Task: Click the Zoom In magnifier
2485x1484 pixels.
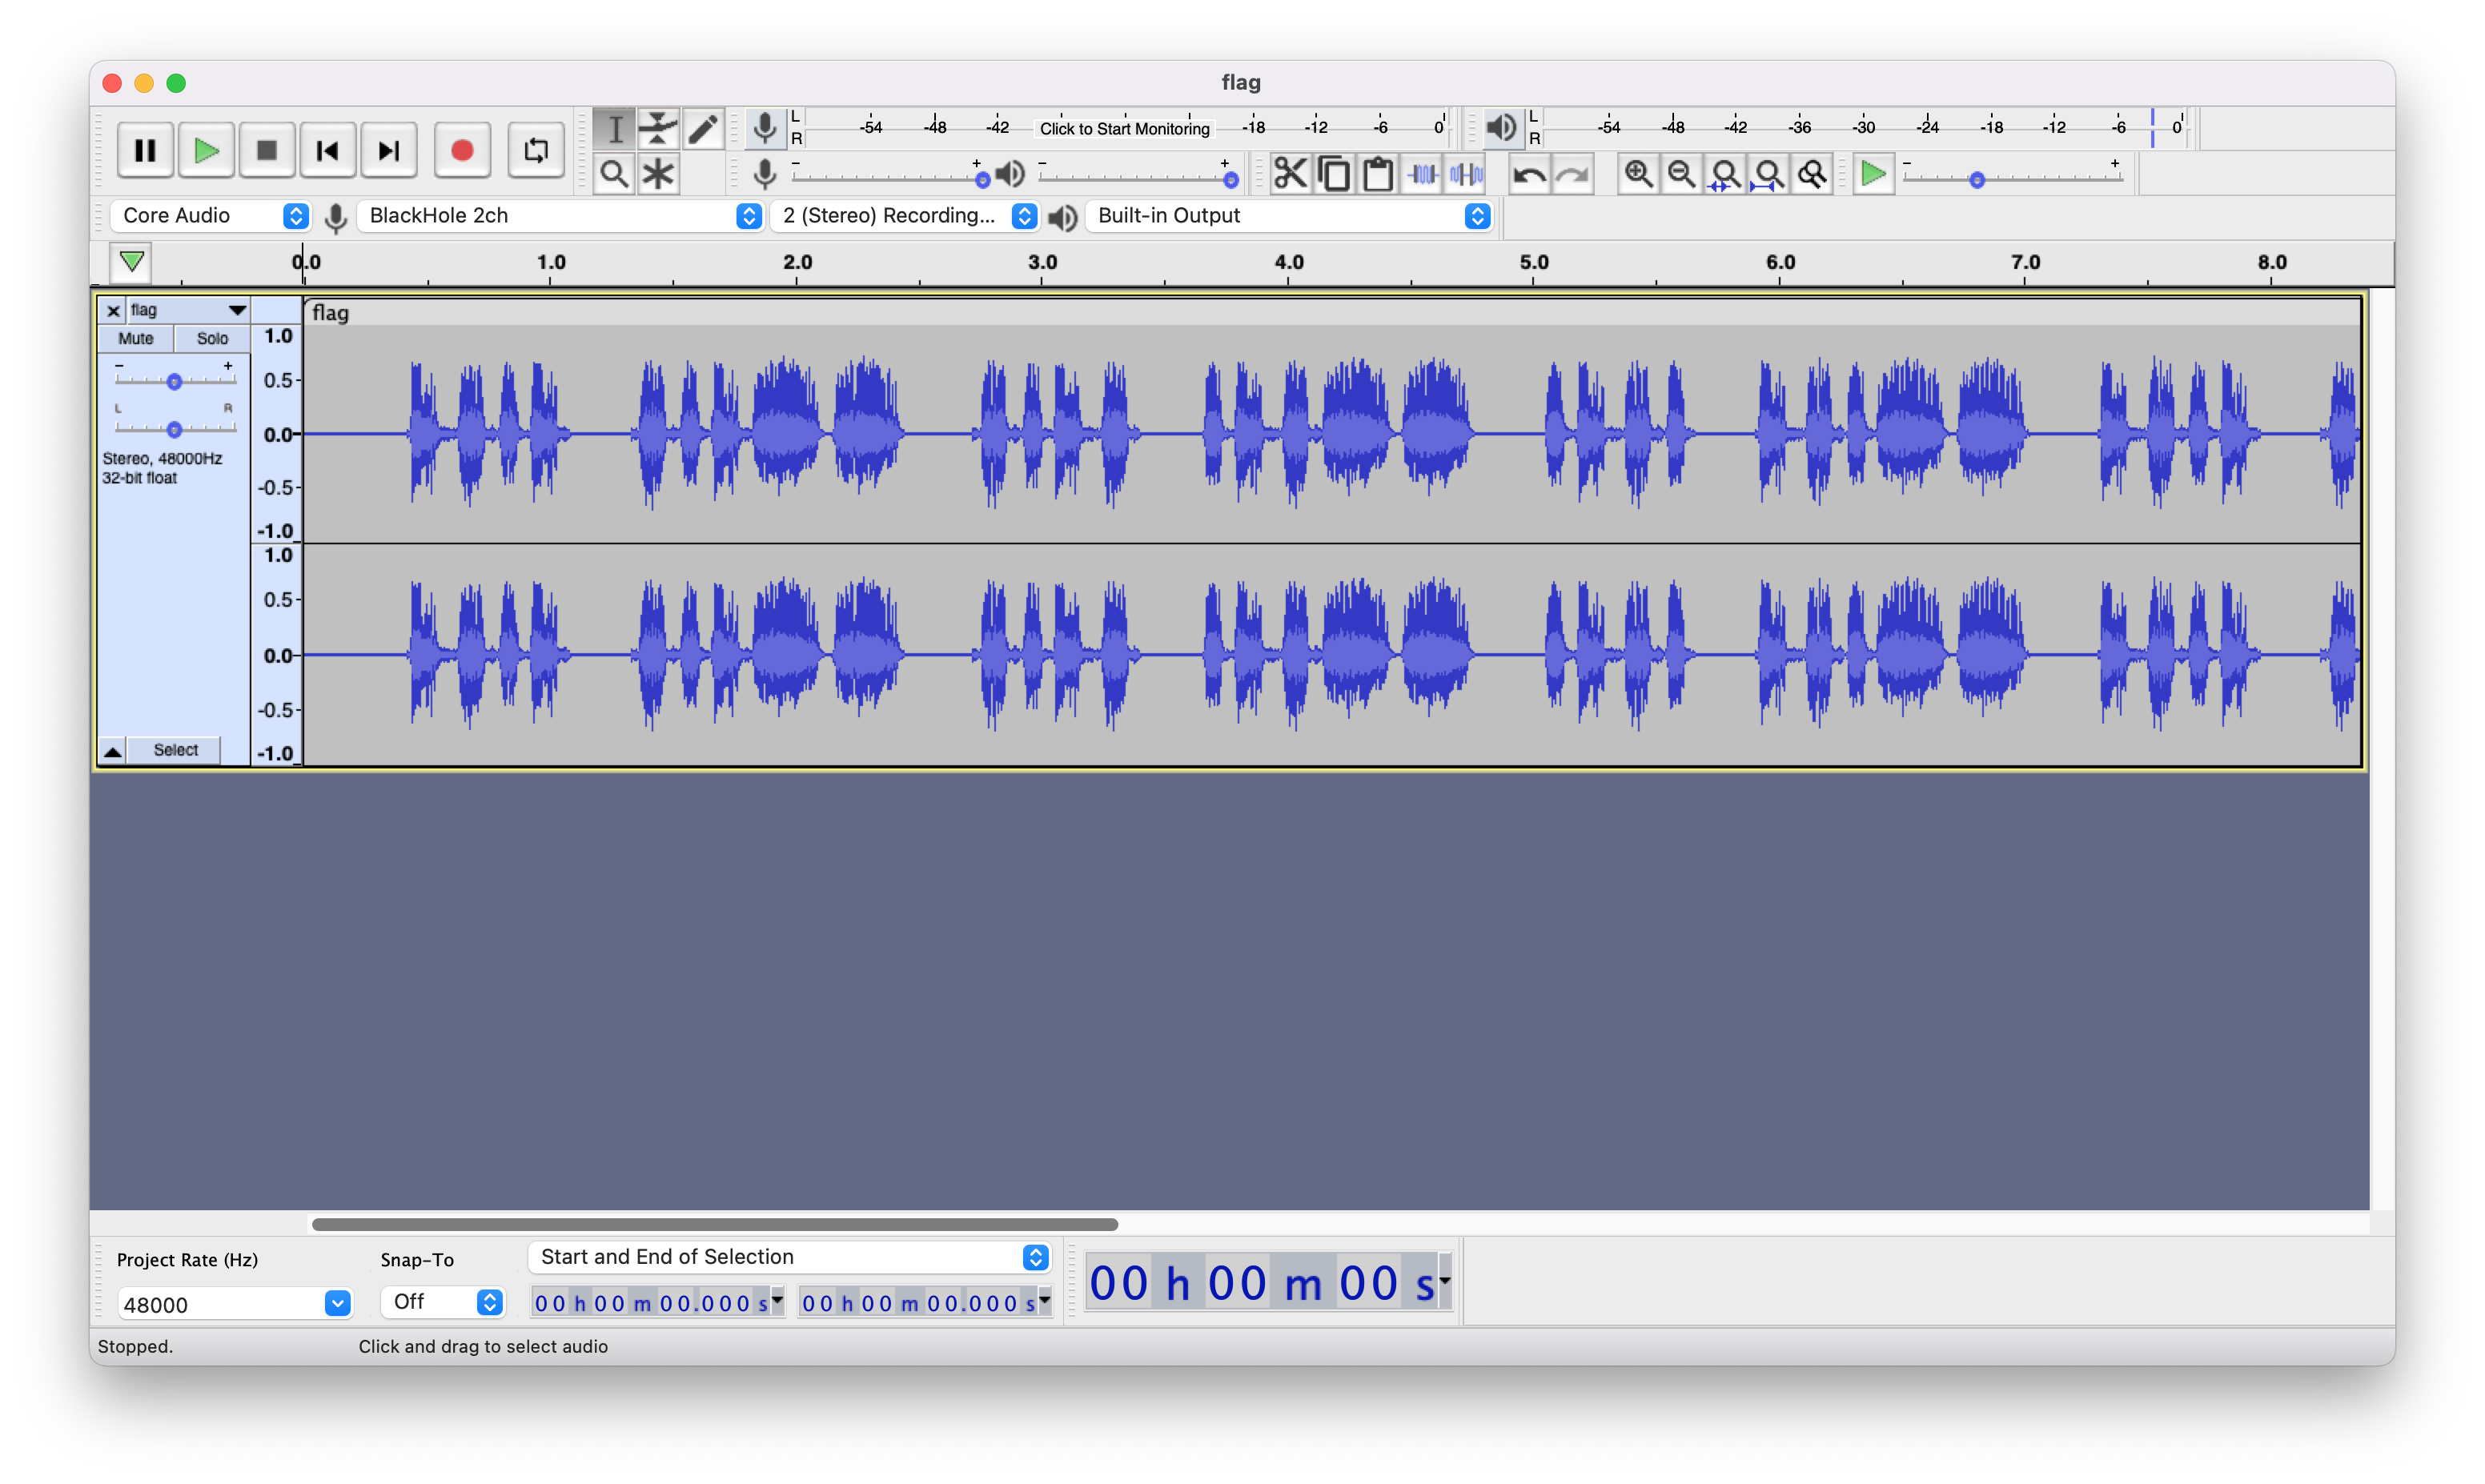Action: click(1638, 174)
